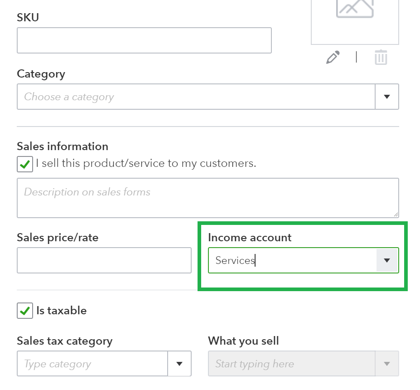
Task: Click the Description on sales forms box
Action: click(x=208, y=197)
